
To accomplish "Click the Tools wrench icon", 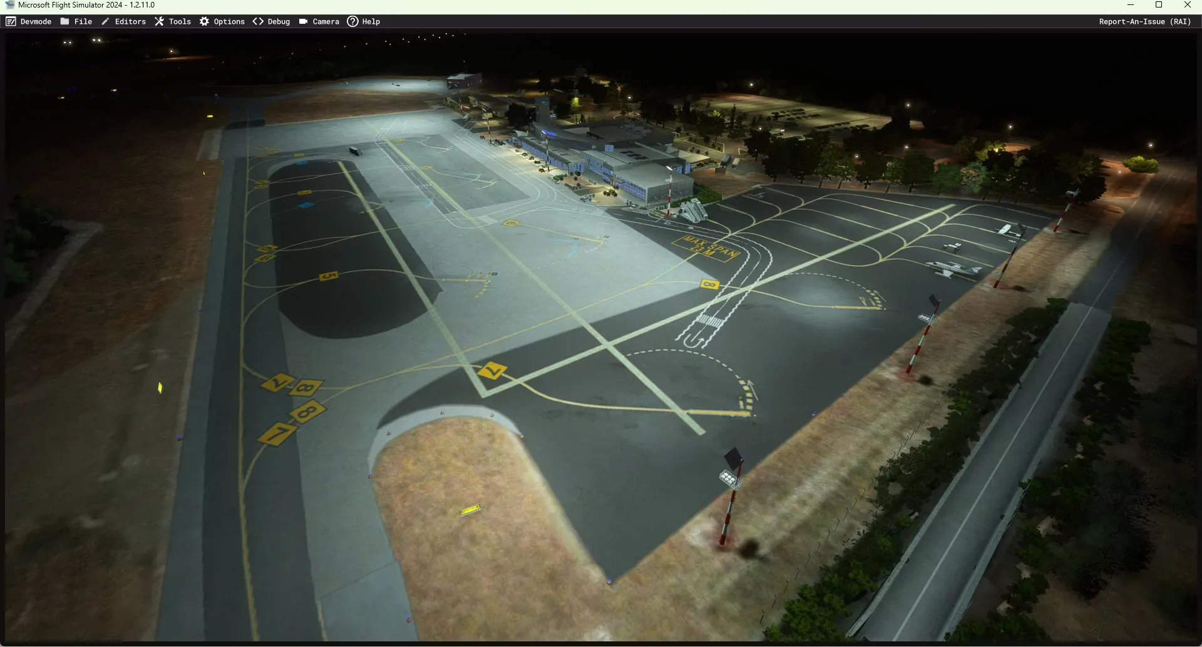I will [x=160, y=21].
